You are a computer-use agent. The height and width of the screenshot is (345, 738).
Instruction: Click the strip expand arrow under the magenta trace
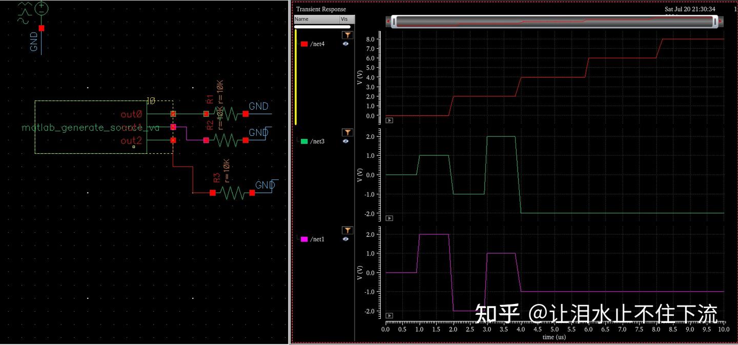pyautogui.click(x=389, y=315)
